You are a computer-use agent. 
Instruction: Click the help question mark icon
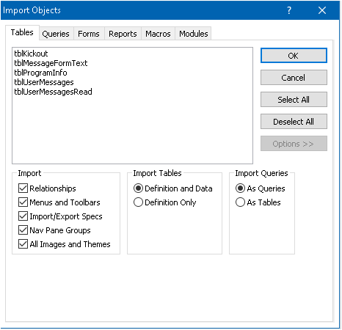289,10
